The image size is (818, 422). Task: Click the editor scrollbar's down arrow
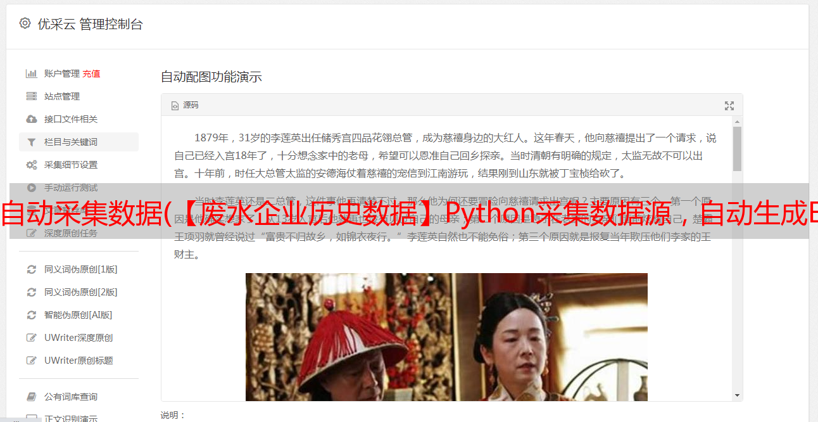tap(737, 395)
